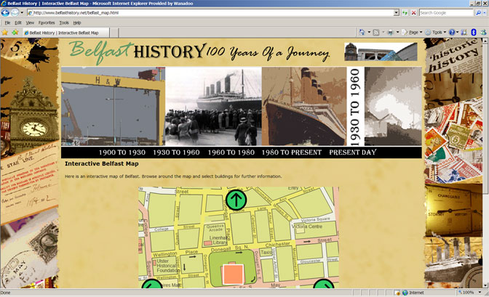
Task: Pan the map left with green arrow
Action: tap(152, 284)
